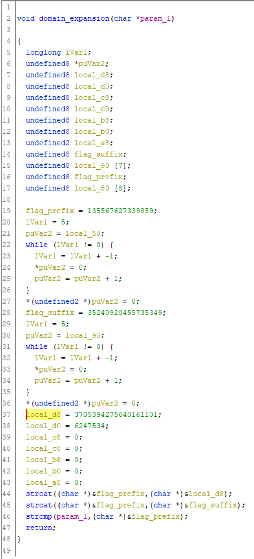Click flag_suffix in line 28 assignment
Image resolution: width=254 pixels, height=559 pixels.
(x=50, y=313)
